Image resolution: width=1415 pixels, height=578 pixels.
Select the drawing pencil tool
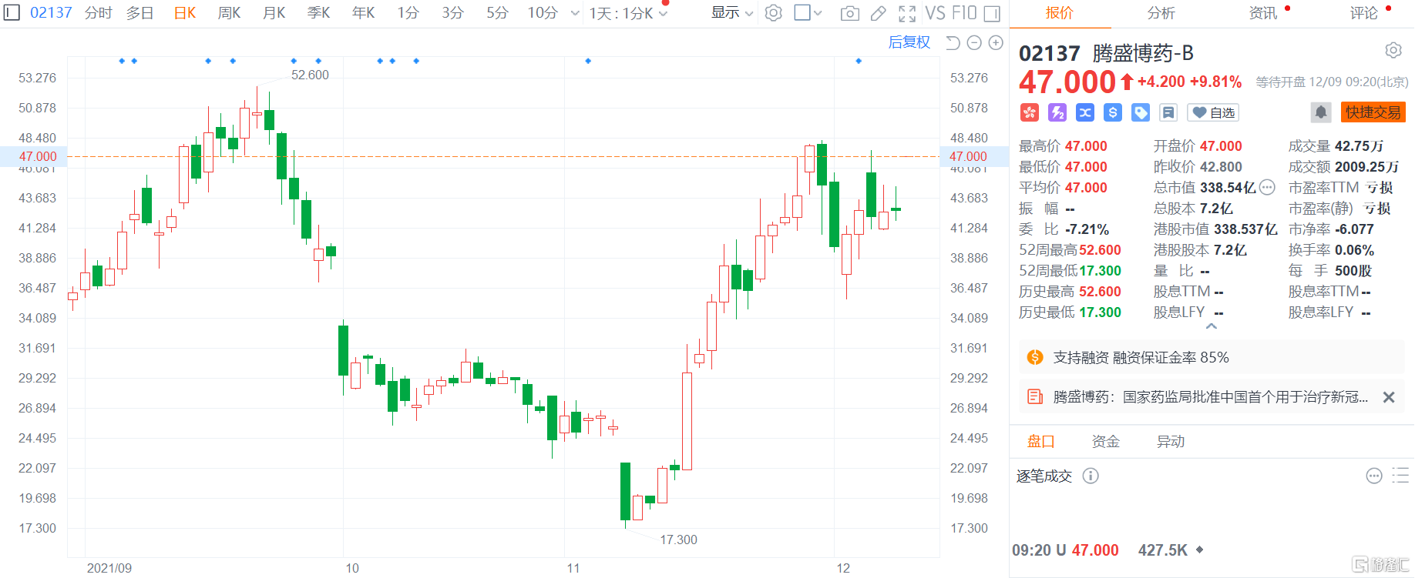coord(878,13)
